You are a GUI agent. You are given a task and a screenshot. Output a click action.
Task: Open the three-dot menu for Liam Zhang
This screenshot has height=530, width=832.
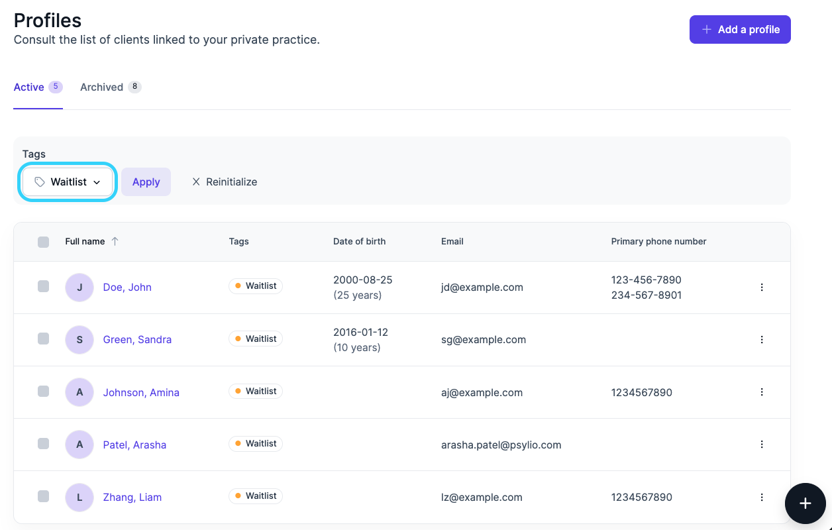pyautogui.click(x=762, y=497)
